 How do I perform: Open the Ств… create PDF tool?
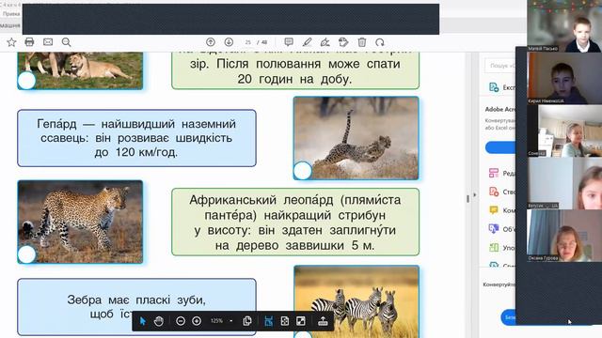(501, 192)
